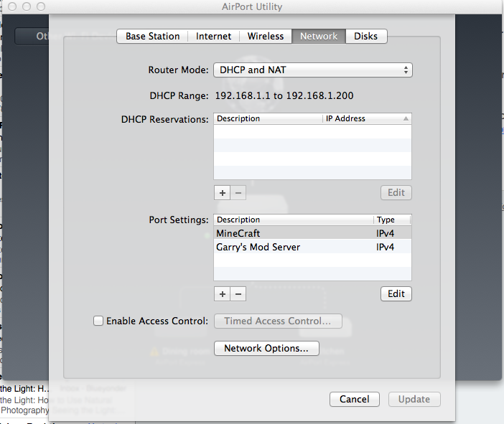Viewport: 504px width, 424px height.
Task: Switch to the Base Station tab
Action: pyautogui.click(x=152, y=37)
